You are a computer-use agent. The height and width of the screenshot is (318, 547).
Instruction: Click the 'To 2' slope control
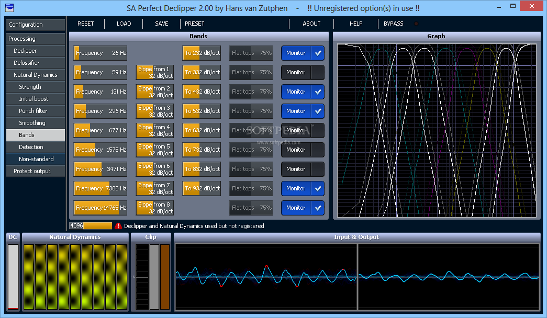(202, 53)
